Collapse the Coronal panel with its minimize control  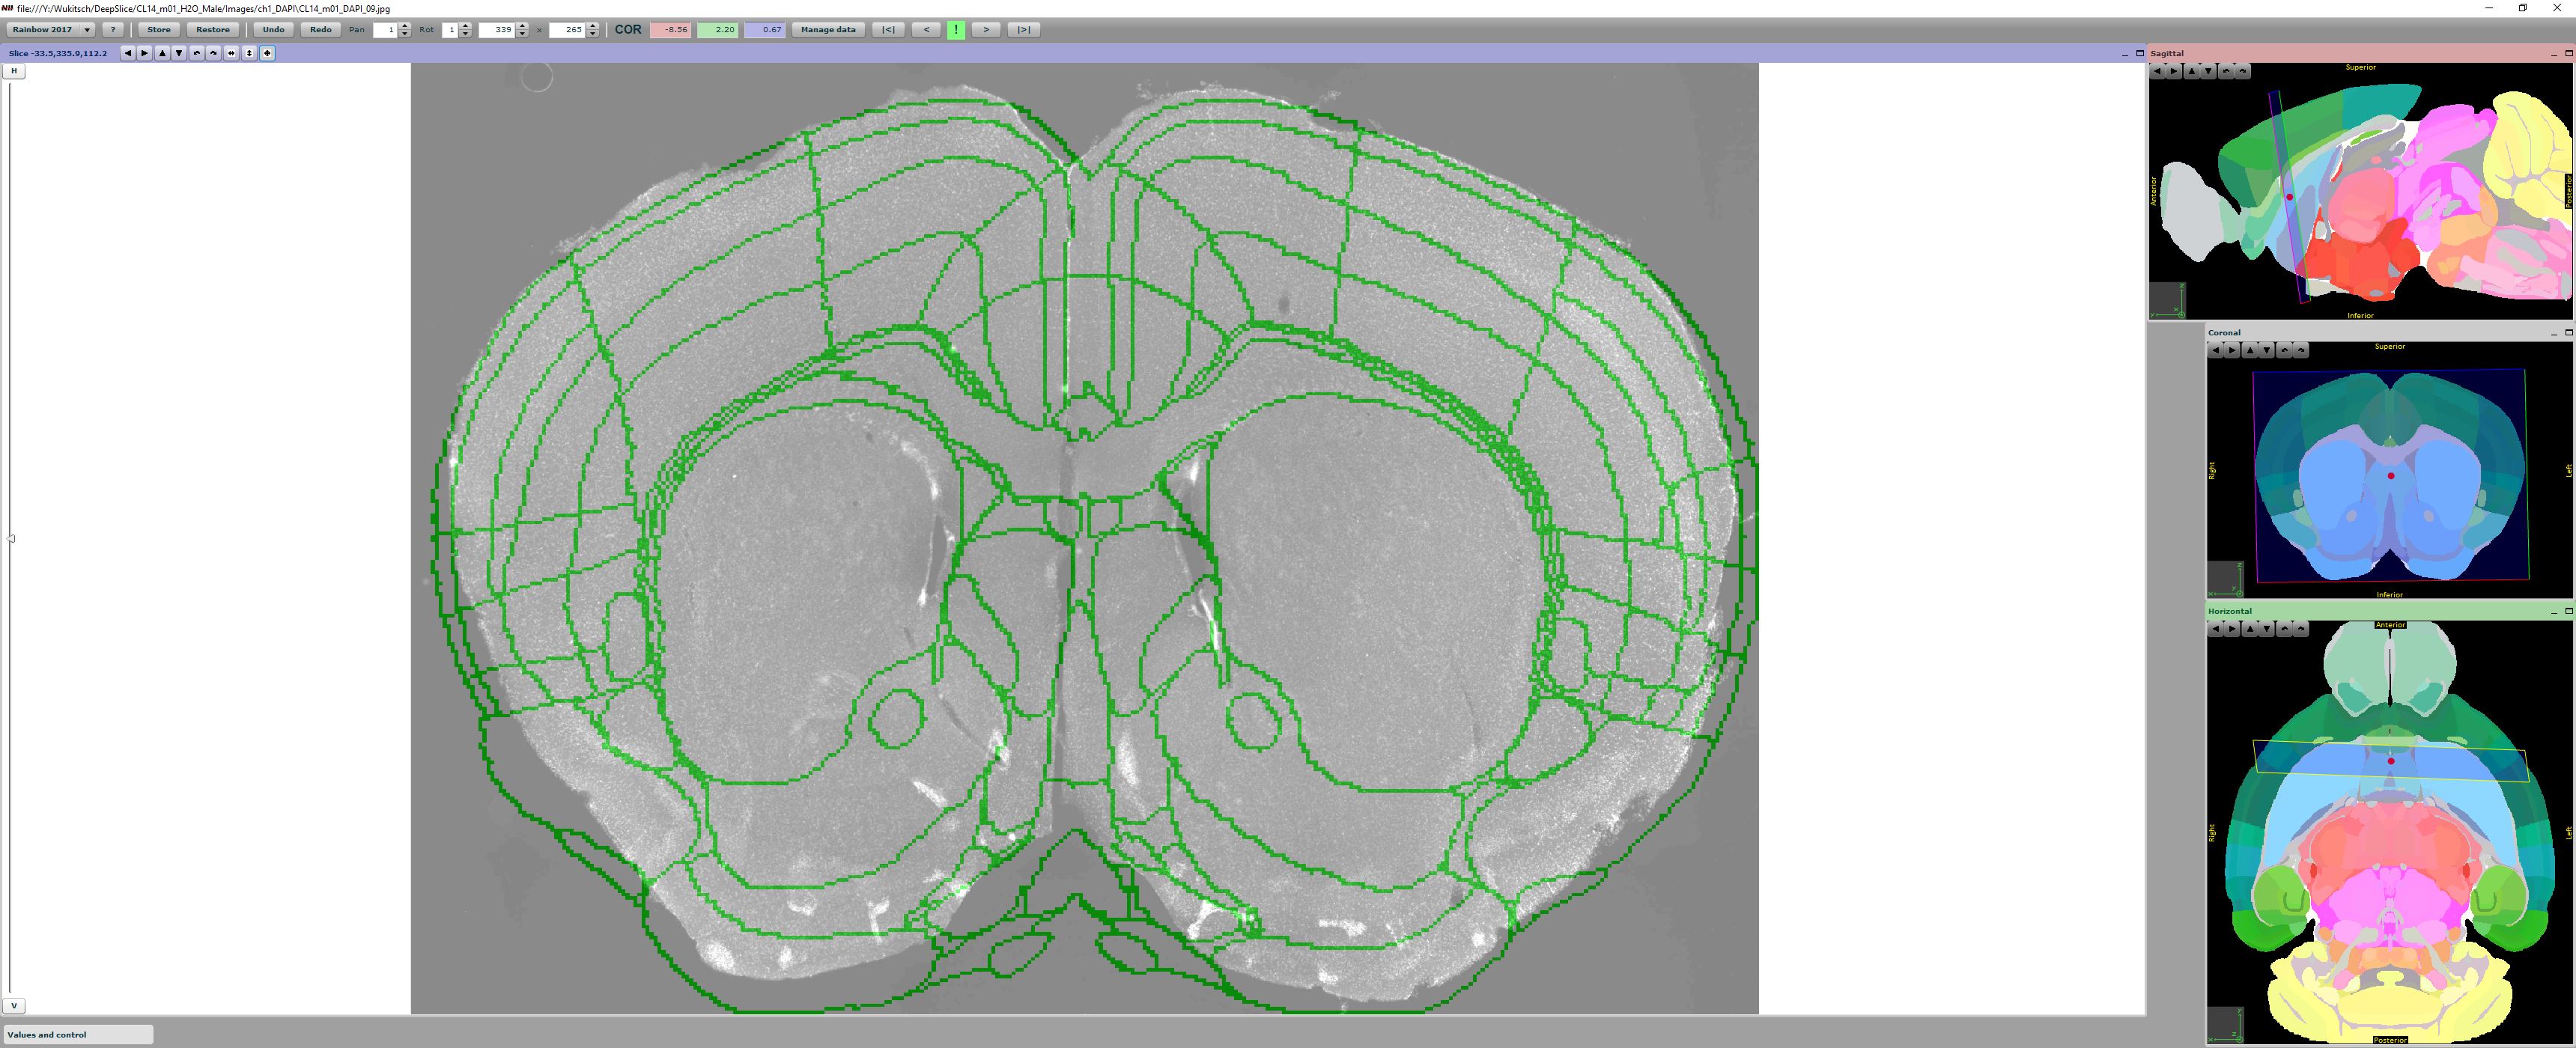(2554, 332)
